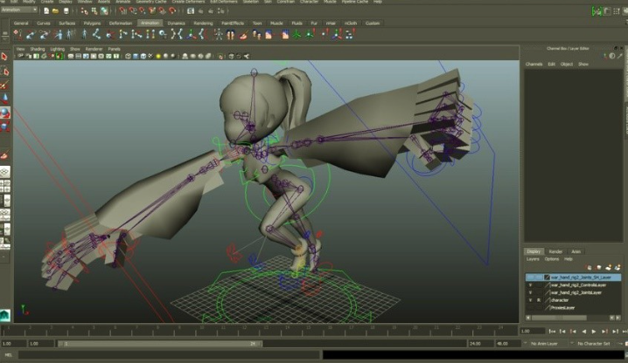
Task: Click the MEL command line input
Action: [170, 354]
